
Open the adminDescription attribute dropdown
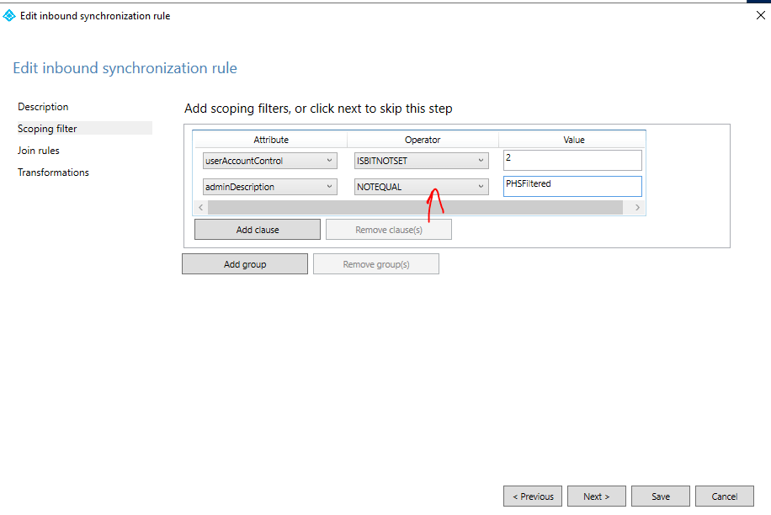click(x=269, y=186)
